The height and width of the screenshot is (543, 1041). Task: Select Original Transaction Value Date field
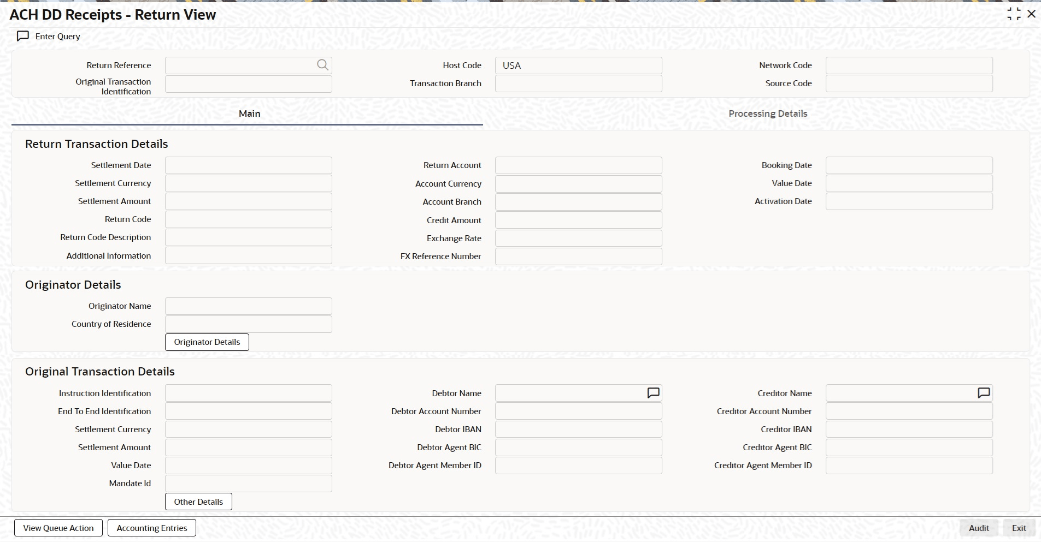coord(249,466)
